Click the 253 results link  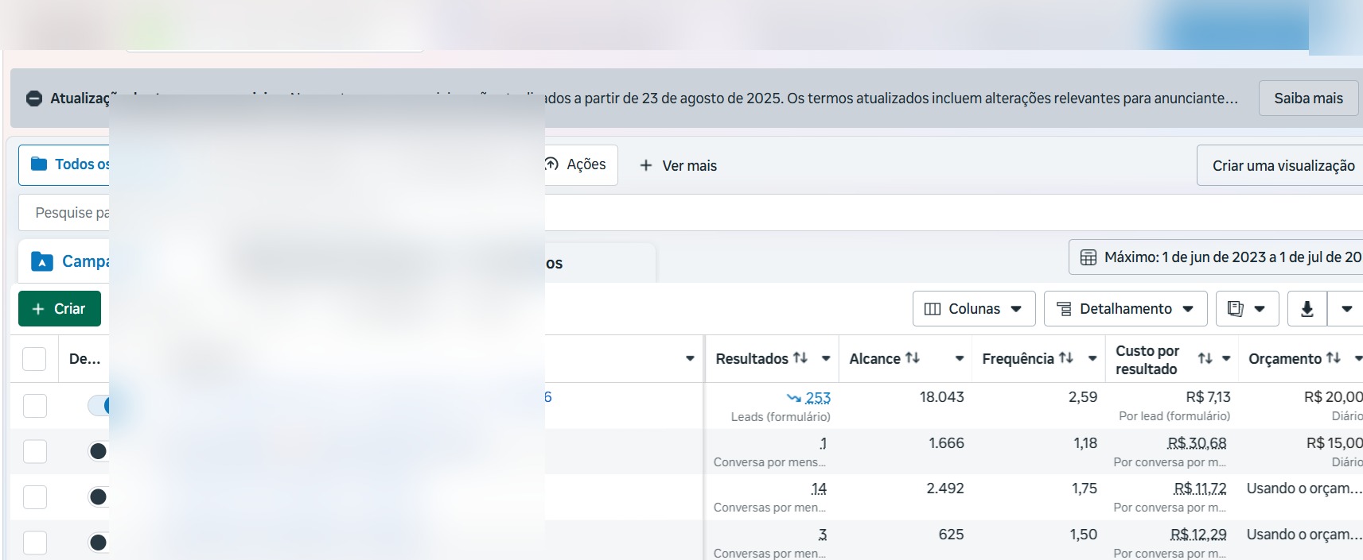click(x=818, y=398)
